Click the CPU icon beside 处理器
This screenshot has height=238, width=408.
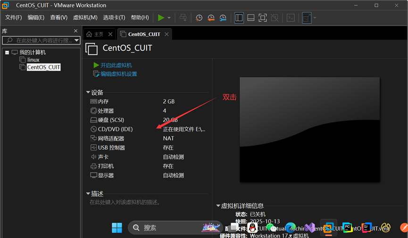point(94,111)
